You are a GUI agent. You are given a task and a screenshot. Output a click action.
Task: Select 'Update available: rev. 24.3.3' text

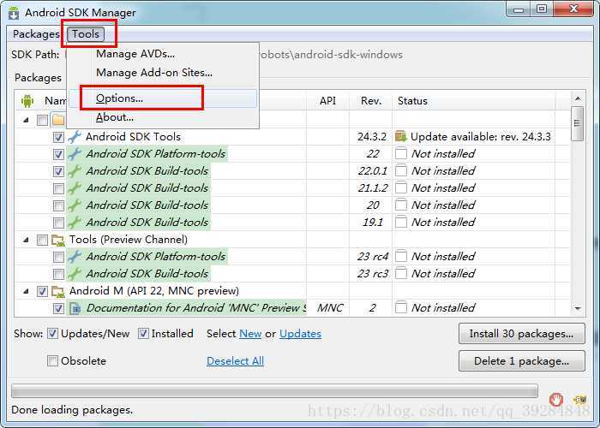tap(481, 137)
